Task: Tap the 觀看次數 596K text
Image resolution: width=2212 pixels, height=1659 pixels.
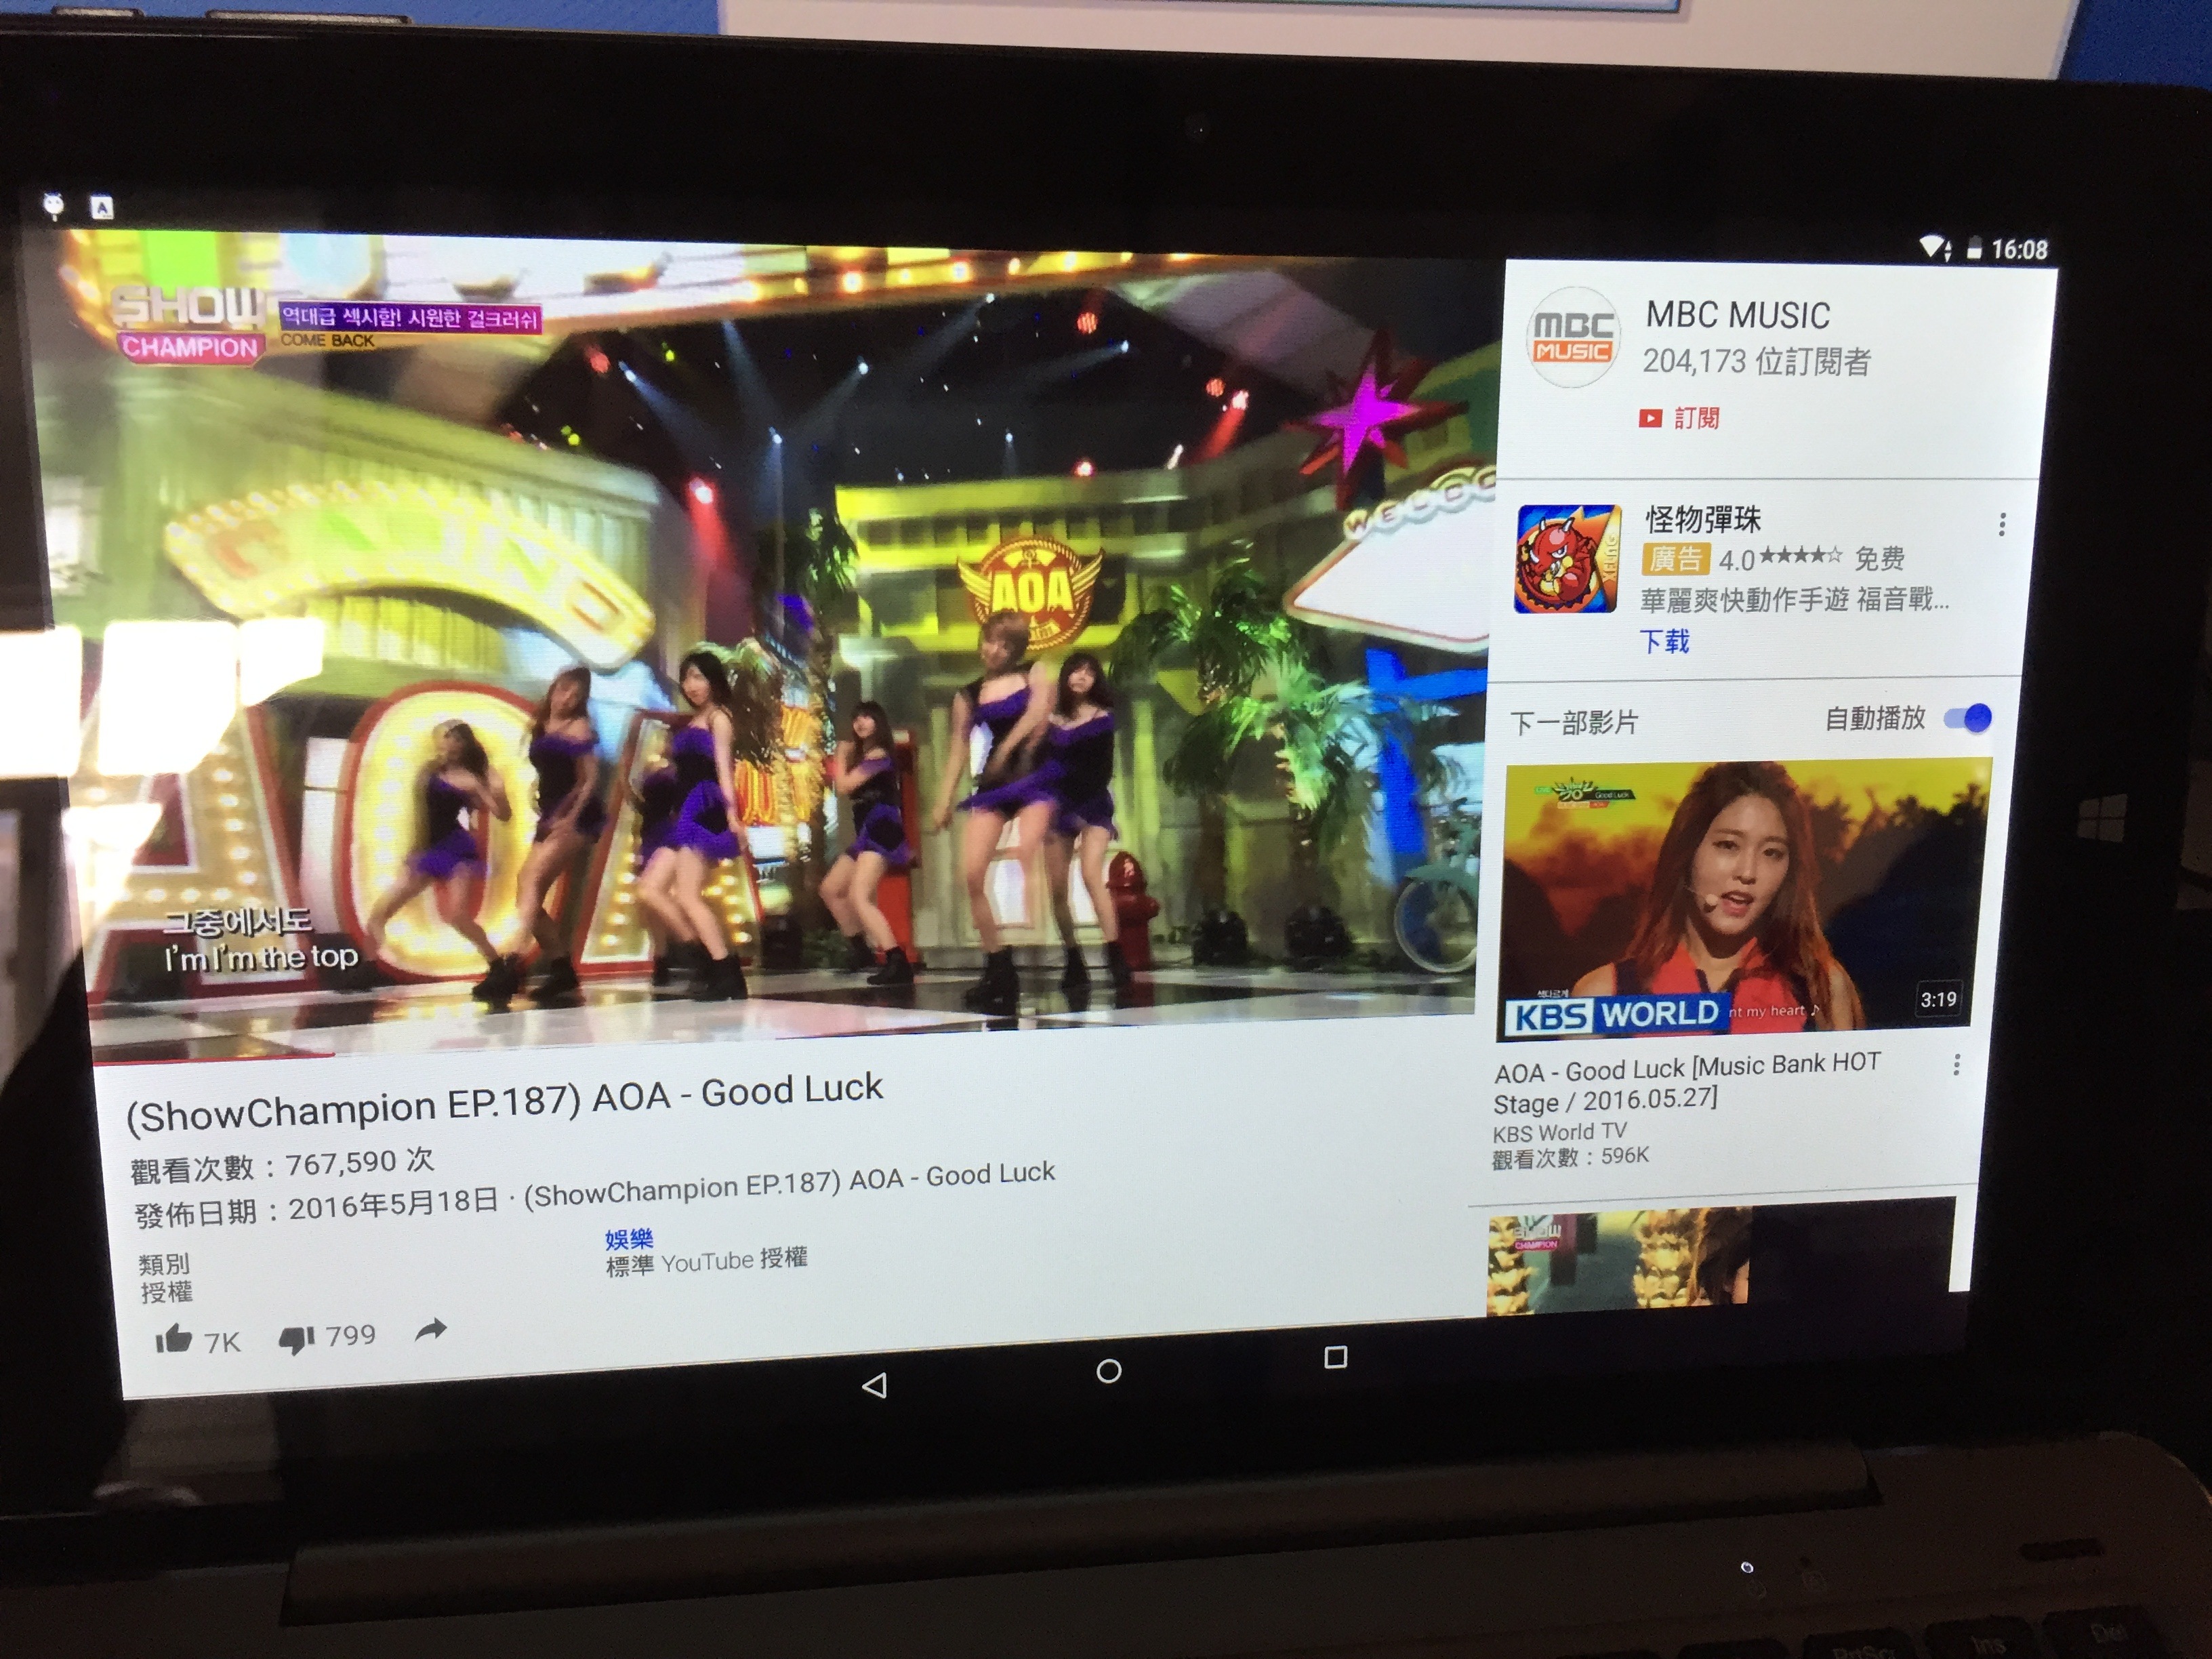Action: click(x=1570, y=1158)
